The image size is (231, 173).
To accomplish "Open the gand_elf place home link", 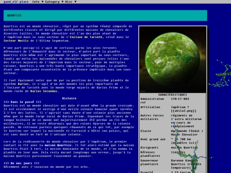I will [16, 2].
